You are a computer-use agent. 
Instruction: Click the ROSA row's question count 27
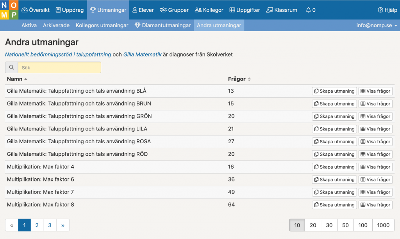tap(231, 141)
